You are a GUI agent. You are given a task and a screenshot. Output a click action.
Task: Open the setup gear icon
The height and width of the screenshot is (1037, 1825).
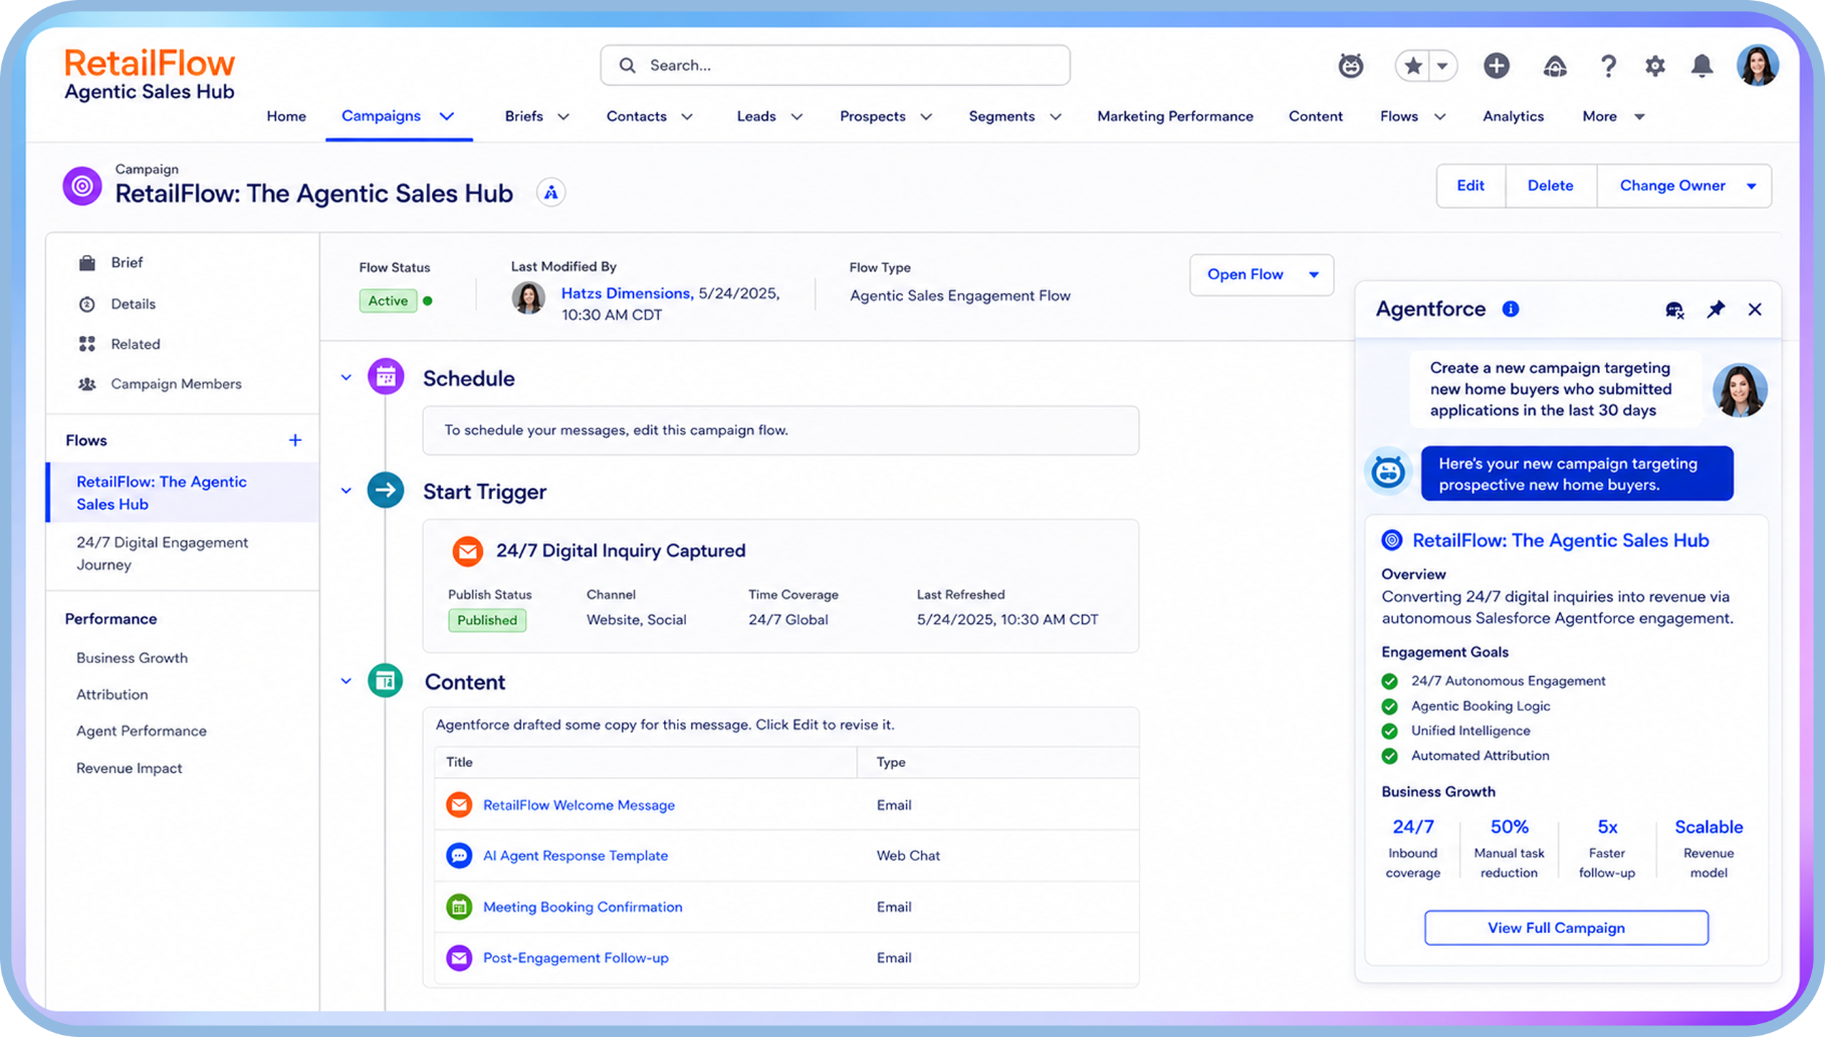[x=1655, y=67]
